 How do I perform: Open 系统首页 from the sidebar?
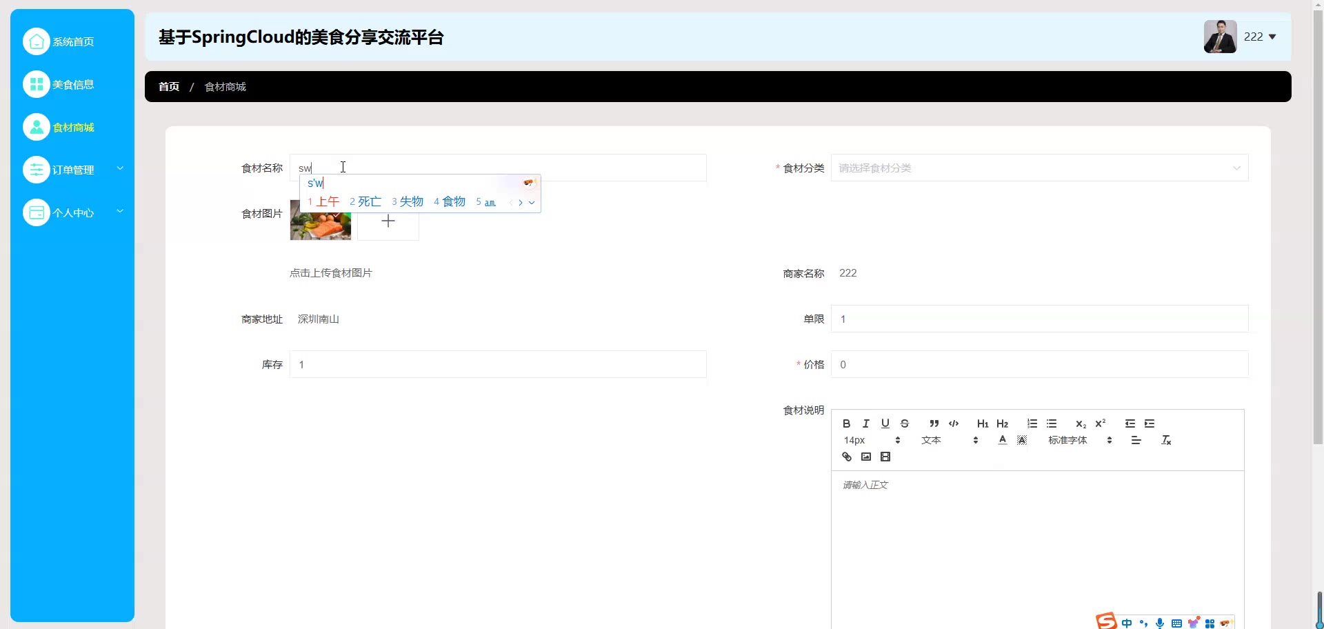pos(72,41)
